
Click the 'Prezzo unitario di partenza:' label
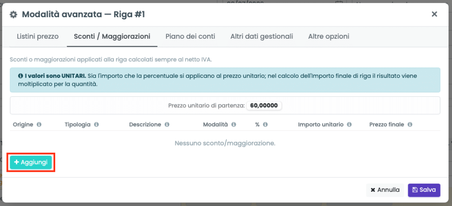(x=206, y=106)
